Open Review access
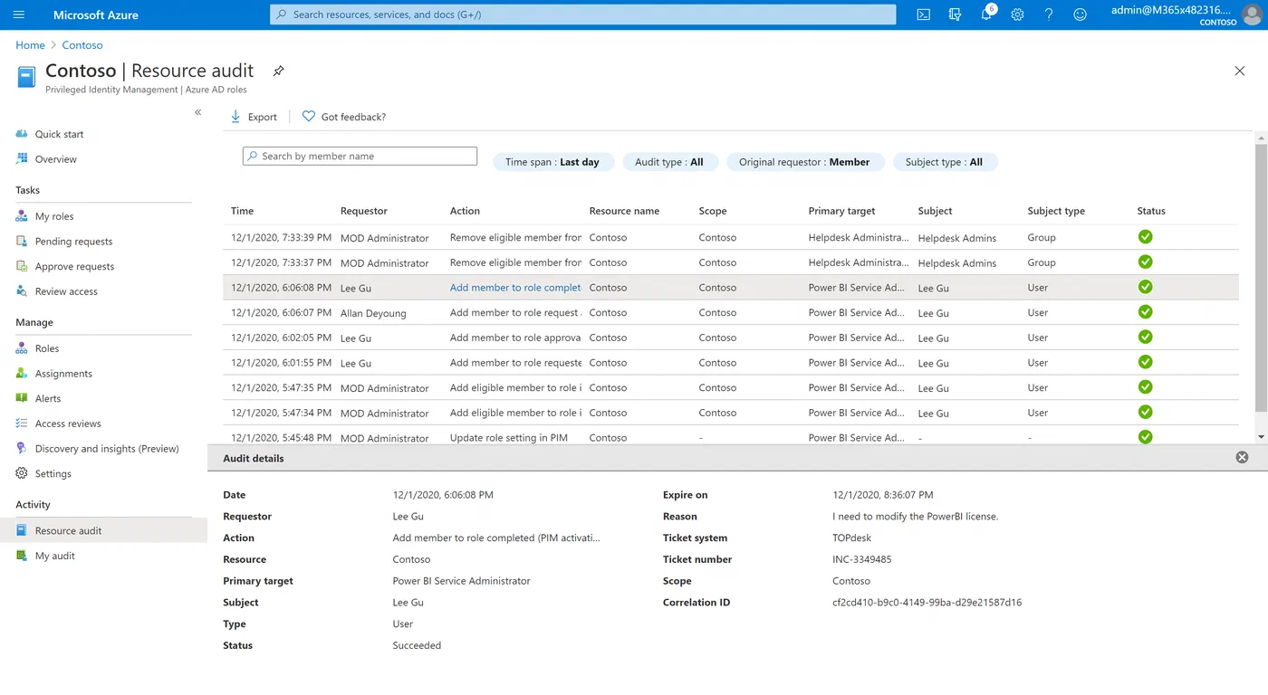 [x=66, y=291]
